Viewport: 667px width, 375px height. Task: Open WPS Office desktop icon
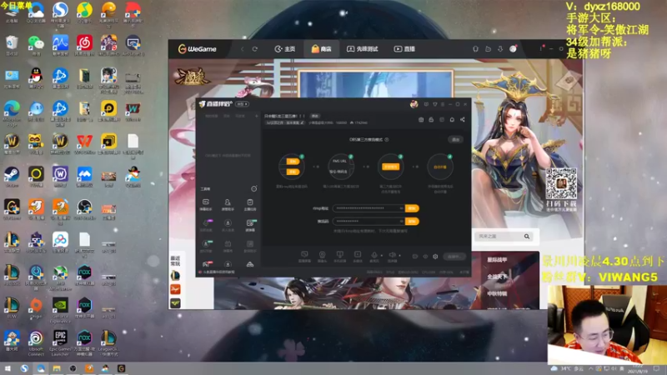click(84, 144)
